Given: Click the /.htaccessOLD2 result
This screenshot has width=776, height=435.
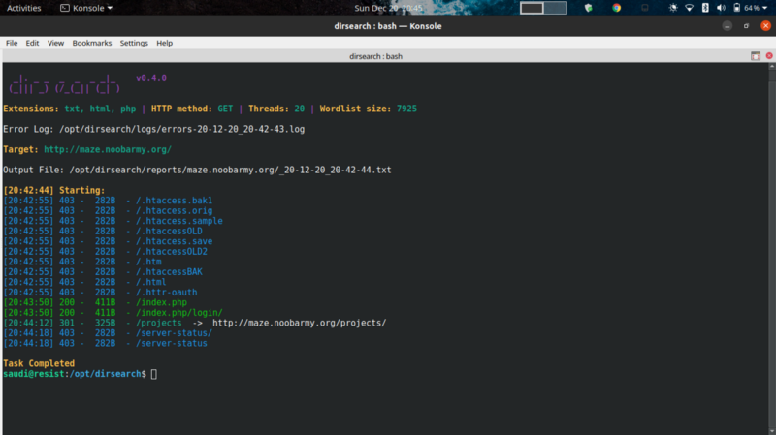Looking at the screenshot, I should (x=172, y=252).
